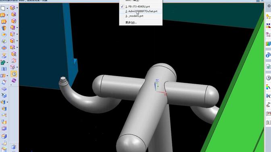
Task: Open the blue info wave icon tab
Action: point(268,55)
